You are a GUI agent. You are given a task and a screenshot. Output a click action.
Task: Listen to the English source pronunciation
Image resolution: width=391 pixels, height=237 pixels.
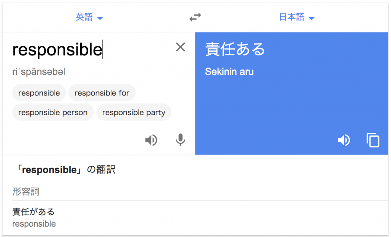pos(151,140)
